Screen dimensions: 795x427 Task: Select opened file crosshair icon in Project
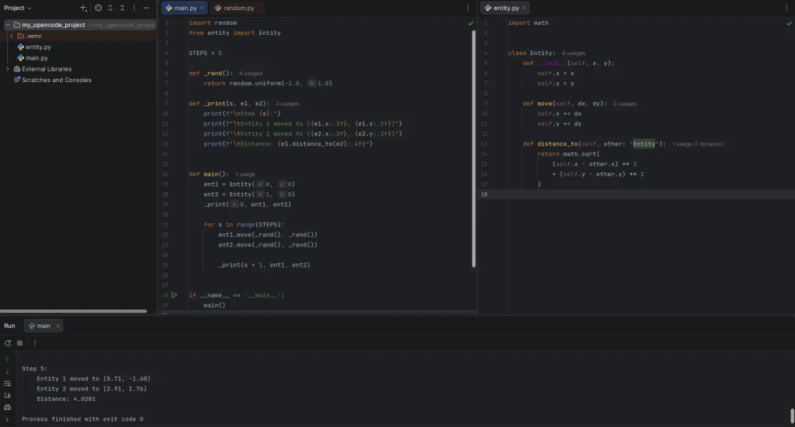99,8
